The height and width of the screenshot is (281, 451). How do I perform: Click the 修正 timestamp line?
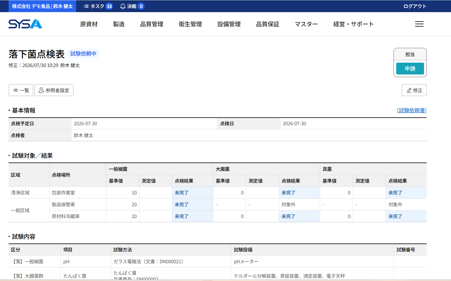coord(44,65)
